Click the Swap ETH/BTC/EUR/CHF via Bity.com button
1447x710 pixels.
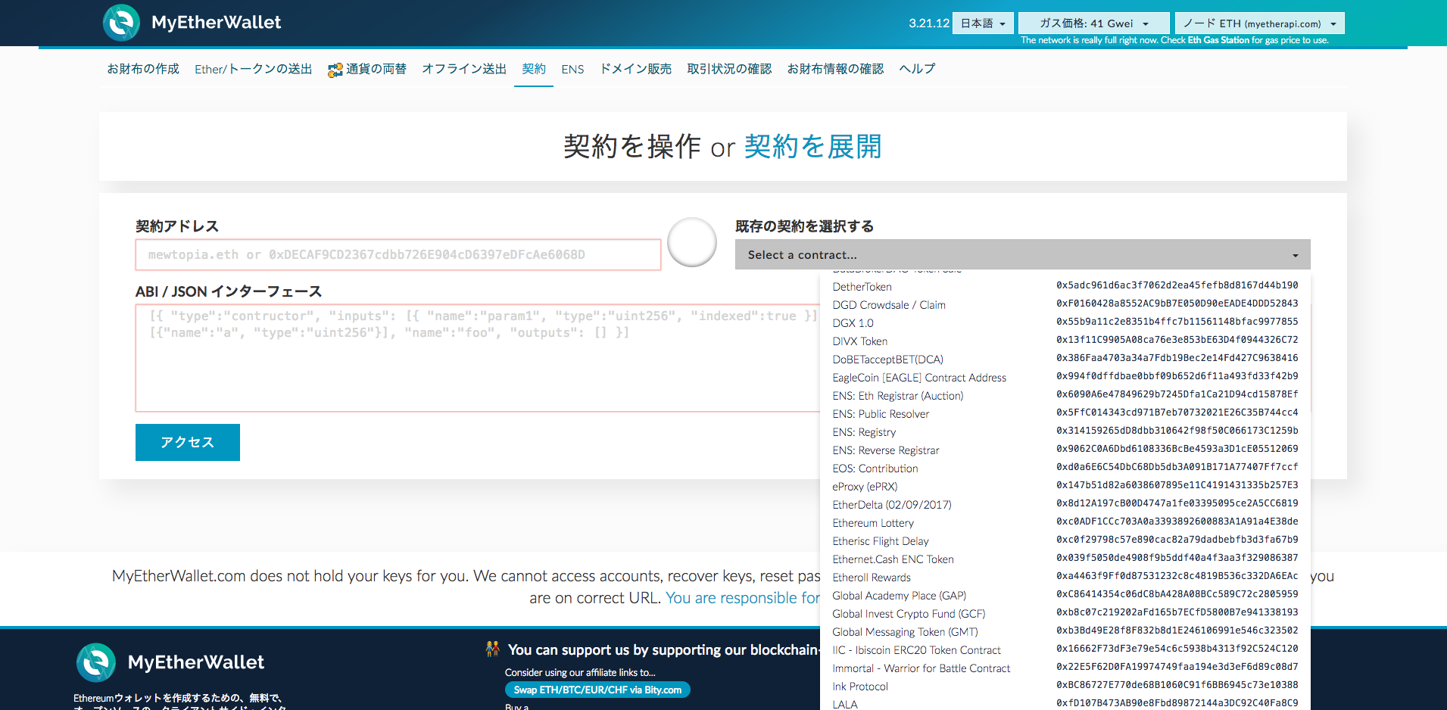pyautogui.click(x=597, y=690)
